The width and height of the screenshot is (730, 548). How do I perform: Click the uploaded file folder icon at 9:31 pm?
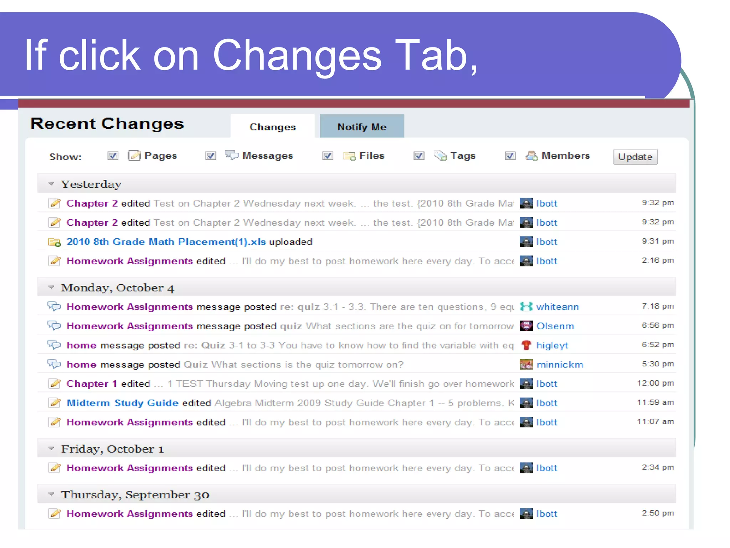click(54, 242)
